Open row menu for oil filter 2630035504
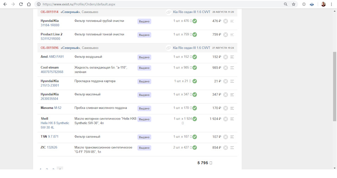Viewport: 337px width, 178px height. [x=232, y=94]
